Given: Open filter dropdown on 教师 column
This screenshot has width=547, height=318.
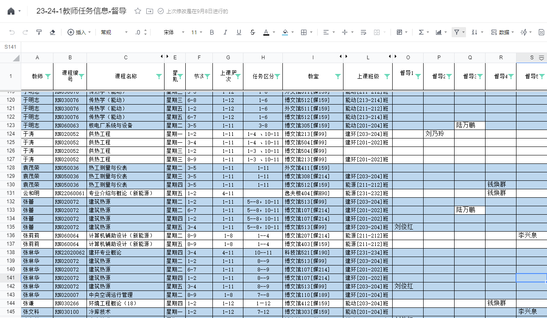Looking at the screenshot, I should coord(48,77).
